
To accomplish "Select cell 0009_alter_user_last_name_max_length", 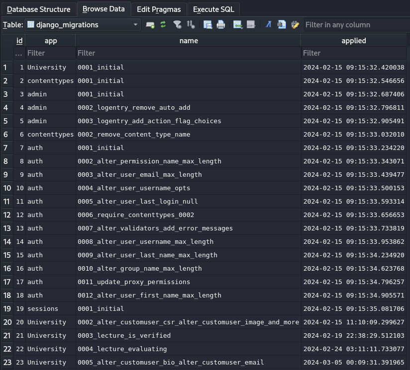I will (189, 255).
